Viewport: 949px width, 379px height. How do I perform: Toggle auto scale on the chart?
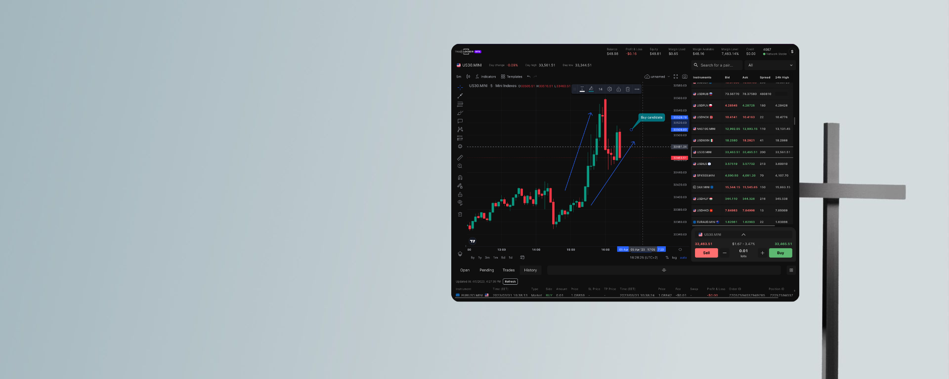coord(683,258)
